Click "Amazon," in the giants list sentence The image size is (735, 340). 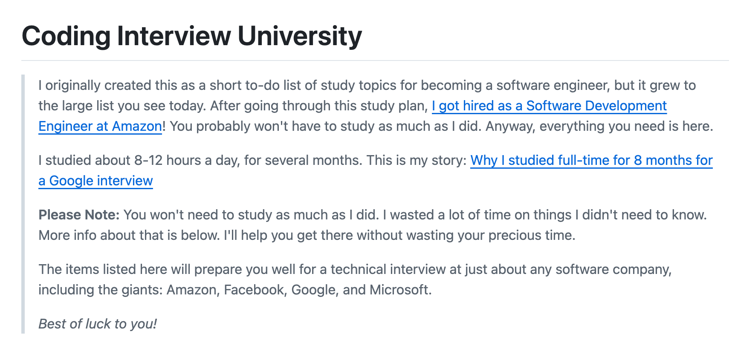click(193, 290)
